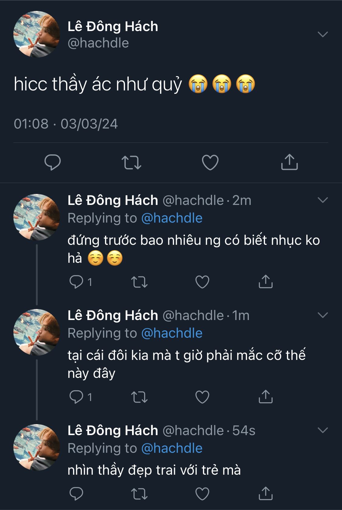Screen dimensions: 342x510
Task: Like the 'tại cái đôi kia' reply
Action: (x=202, y=397)
